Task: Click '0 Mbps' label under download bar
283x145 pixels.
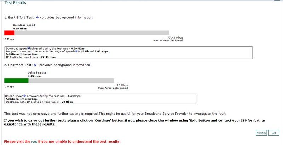Action: [x=9, y=39]
